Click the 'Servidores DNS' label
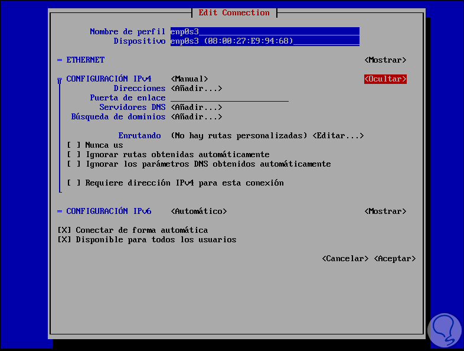The width and height of the screenshot is (464, 351). click(x=133, y=107)
